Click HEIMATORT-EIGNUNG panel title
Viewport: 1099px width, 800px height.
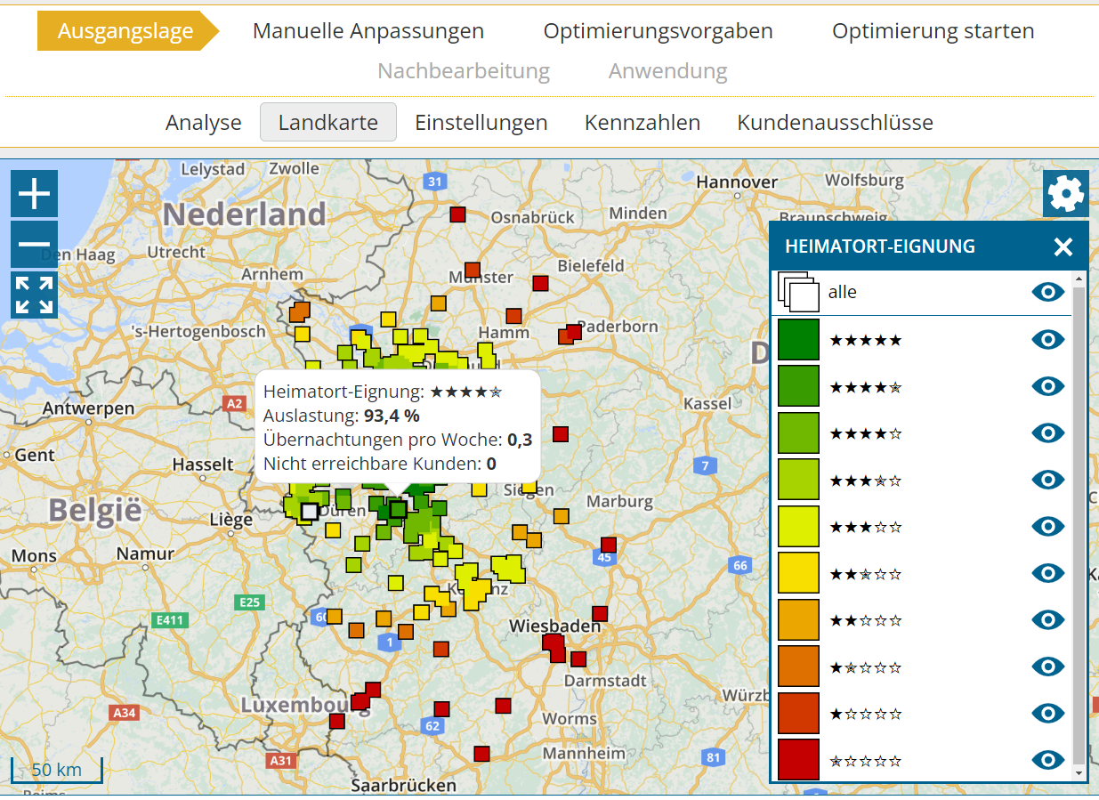click(880, 246)
